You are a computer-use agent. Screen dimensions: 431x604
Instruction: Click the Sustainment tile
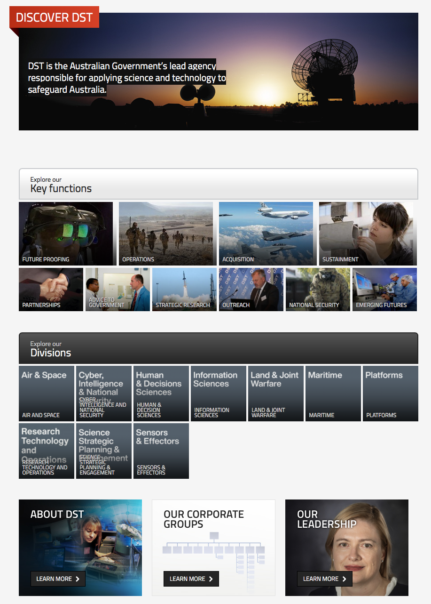point(366,234)
